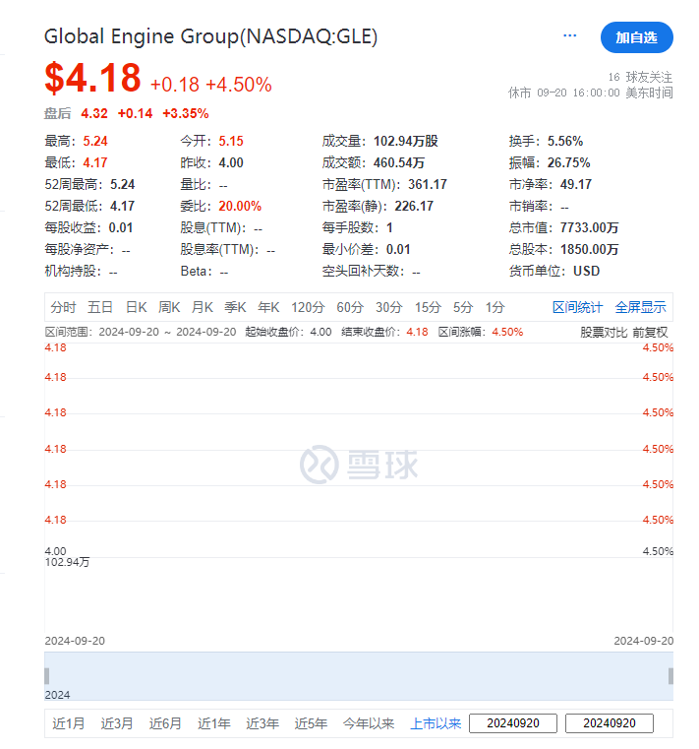
Task: Open the three-dot more options menu
Action: click(x=569, y=35)
